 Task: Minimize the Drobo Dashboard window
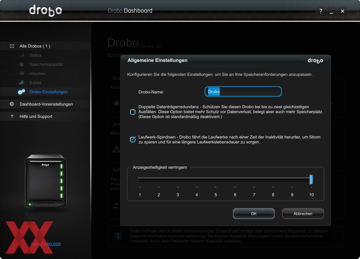pos(331,11)
